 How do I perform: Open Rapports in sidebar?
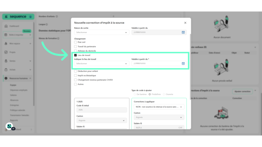pos(14,120)
